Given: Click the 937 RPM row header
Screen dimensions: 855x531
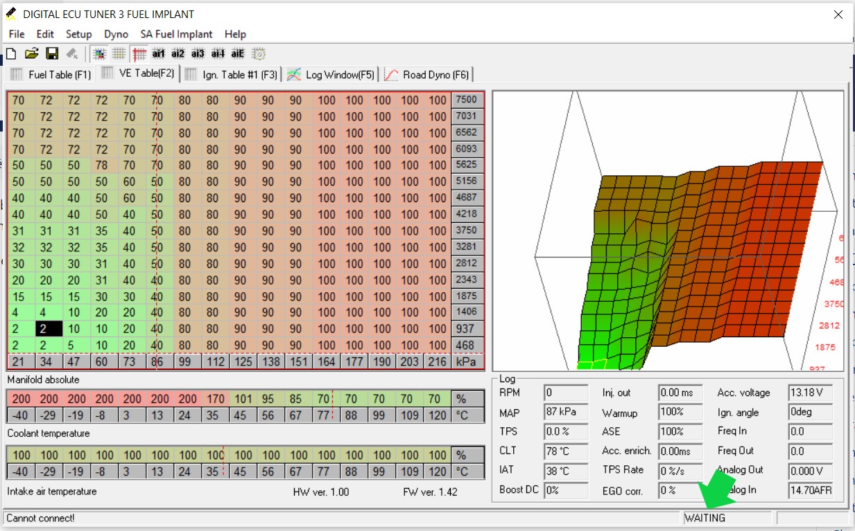Looking at the screenshot, I should (x=466, y=329).
